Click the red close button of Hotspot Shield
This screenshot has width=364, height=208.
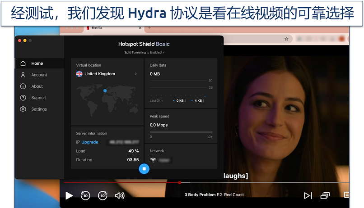[x=20, y=41]
